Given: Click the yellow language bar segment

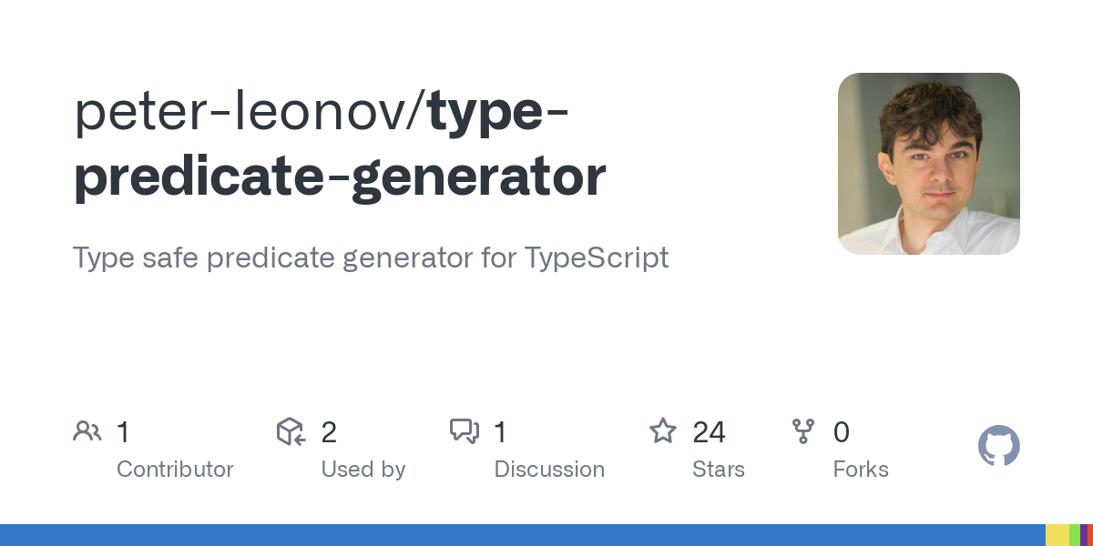Looking at the screenshot, I should coord(1057,535).
